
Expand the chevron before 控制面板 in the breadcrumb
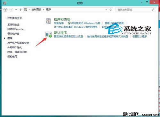click(29, 10)
